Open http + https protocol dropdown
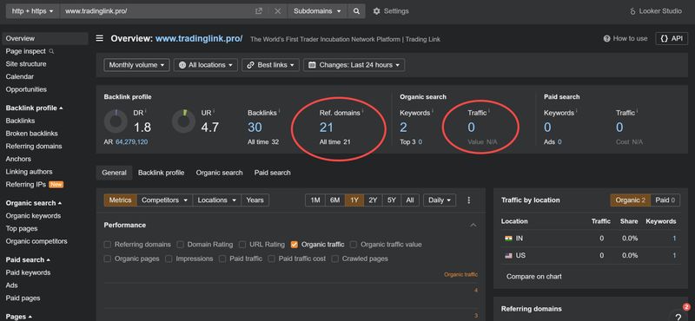The height and width of the screenshot is (321, 695). pos(32,11)
